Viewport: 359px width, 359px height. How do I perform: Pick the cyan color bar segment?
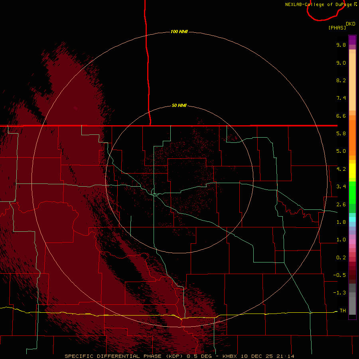coord(352,219)
